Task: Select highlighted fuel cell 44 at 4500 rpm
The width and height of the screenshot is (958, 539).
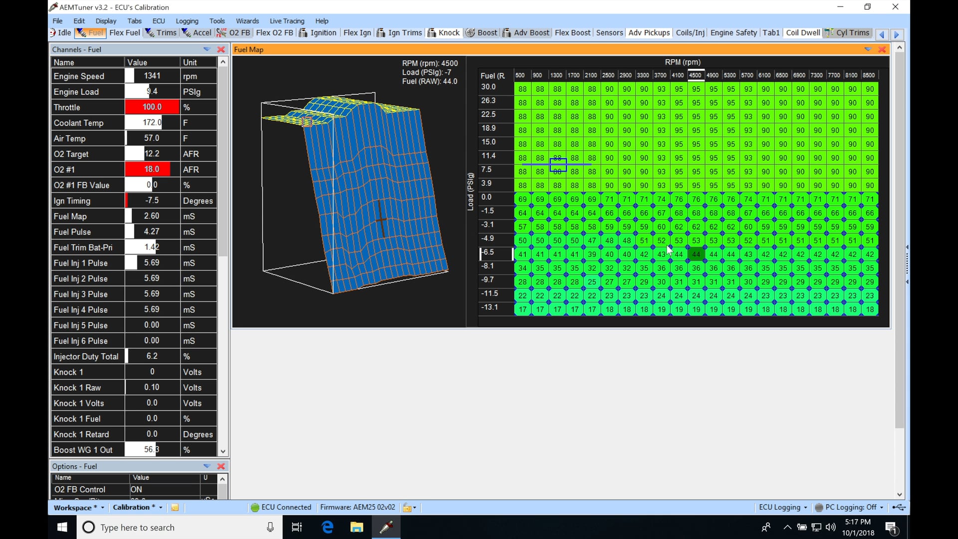Action: pos(696,255)
